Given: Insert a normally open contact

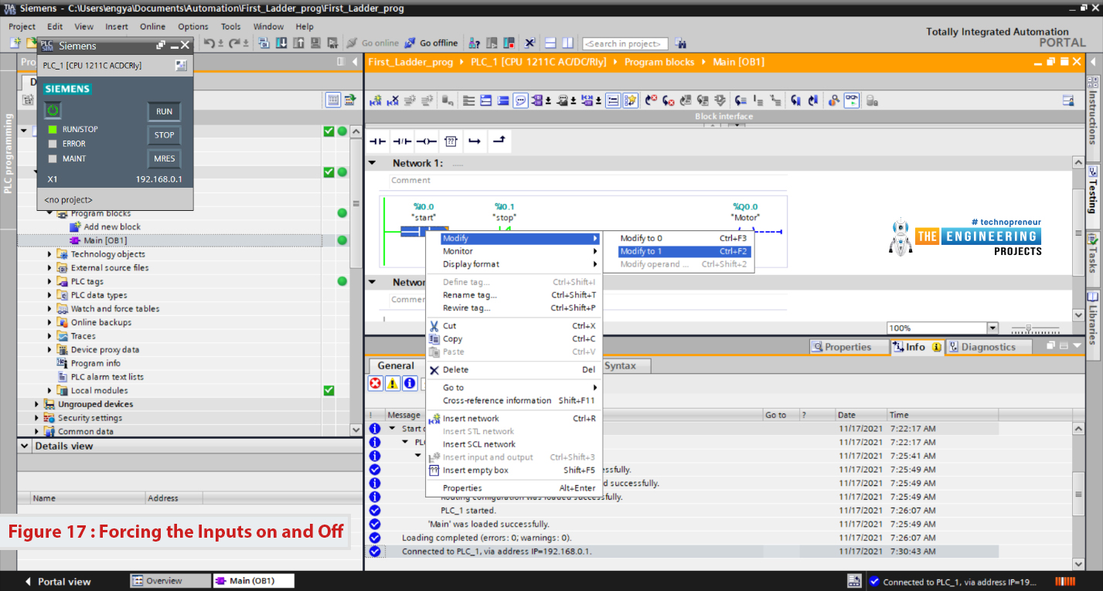Looking at the screenshot, I should pyautogui.click(x=377, y=141).
